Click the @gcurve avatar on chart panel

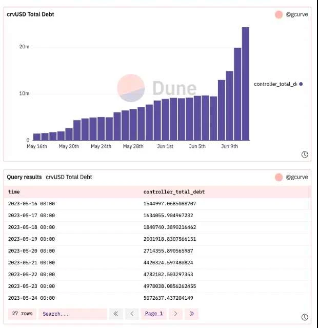[x=279, y=14]
